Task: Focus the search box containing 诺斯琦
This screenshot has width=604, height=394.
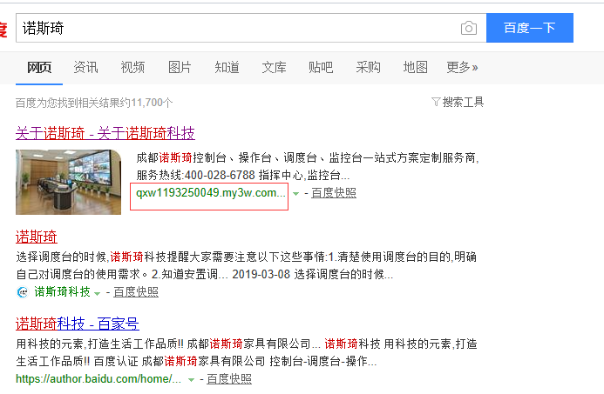Action: click(235, 28)
